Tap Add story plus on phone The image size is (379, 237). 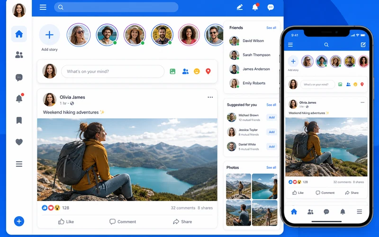click(x=293, y=62)
